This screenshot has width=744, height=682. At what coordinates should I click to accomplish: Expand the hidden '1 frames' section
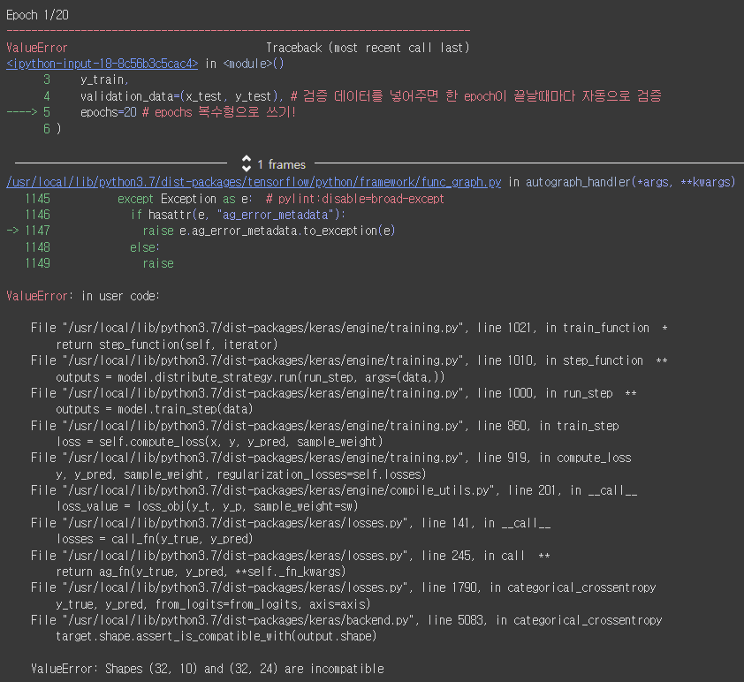click(247, 163)
